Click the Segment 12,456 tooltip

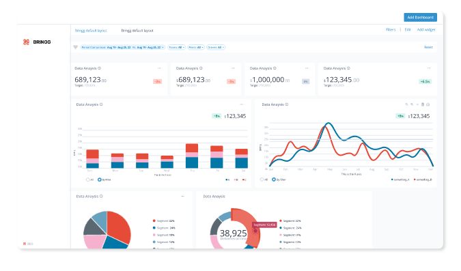coord(264,225)
